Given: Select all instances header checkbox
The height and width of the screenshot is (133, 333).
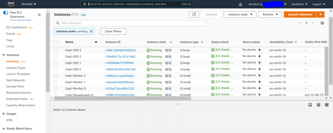Looking at the screenshot, I should (56, 42).
